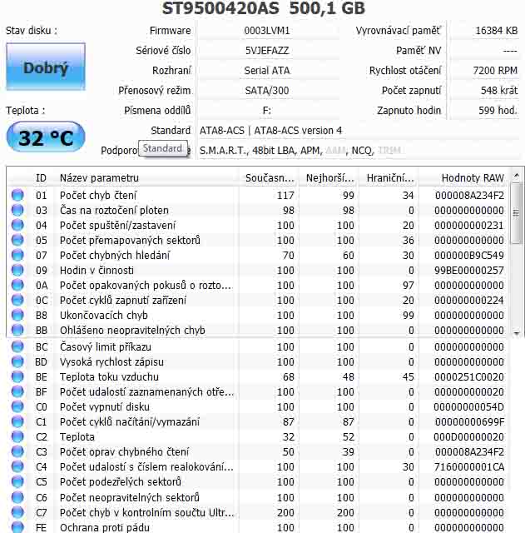Click the scrollbar up arrow of attribute list
This screenshot has width=525, height=533.
click(516, 176)
